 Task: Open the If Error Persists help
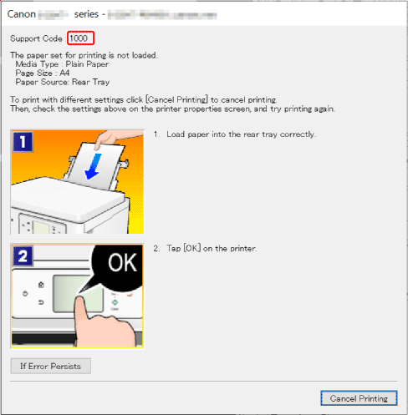pos(50,366)
